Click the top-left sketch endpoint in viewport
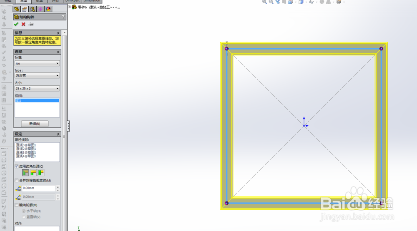 (226, 49)
